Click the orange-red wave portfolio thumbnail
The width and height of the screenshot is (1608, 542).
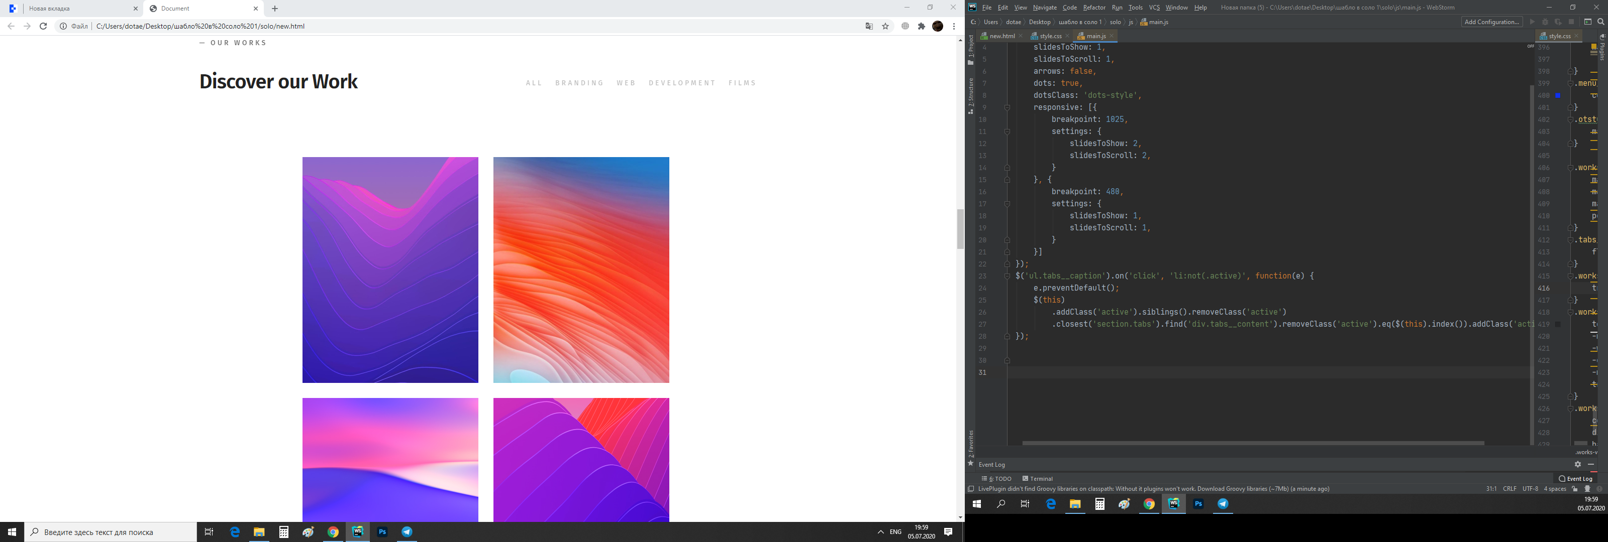click(581, 270)
